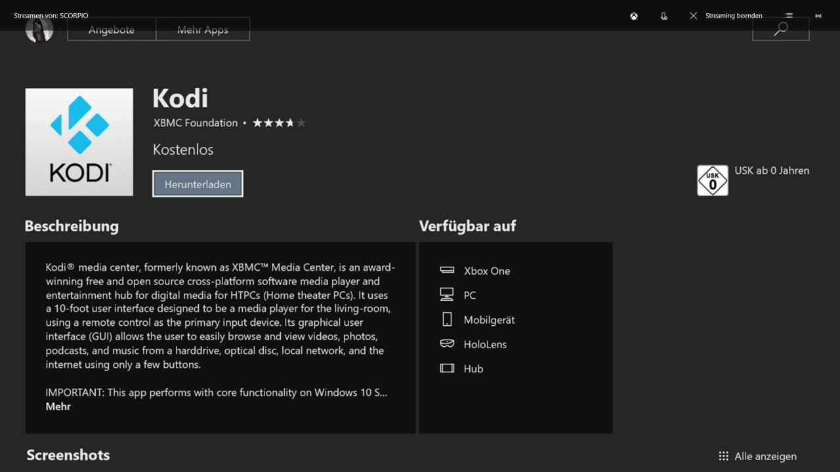Click the Xbox One console icon
The image size is (840, 472).
[x=447, y=270]
